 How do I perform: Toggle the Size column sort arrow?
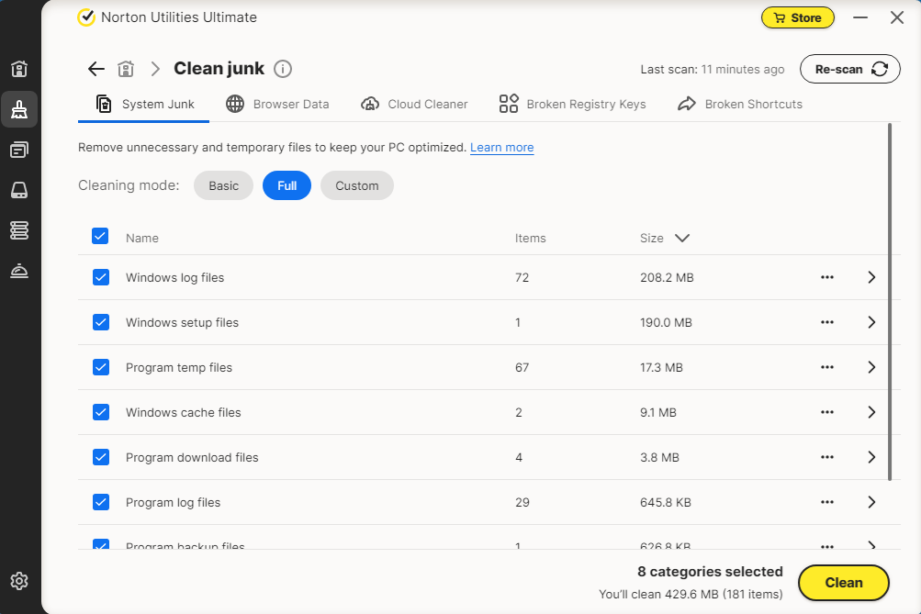(681, 238)
